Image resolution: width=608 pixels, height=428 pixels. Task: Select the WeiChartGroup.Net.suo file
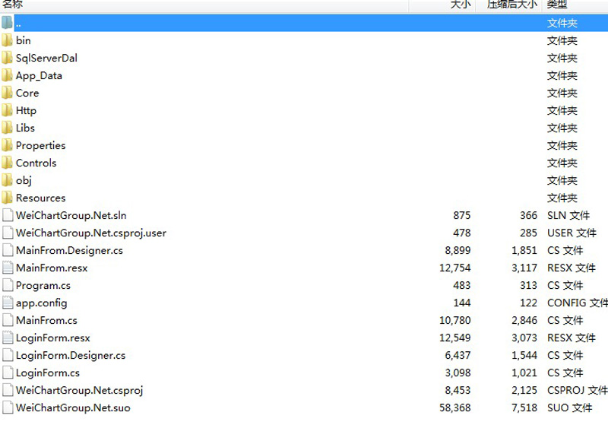pyautogui.click(x=73, y=407)
